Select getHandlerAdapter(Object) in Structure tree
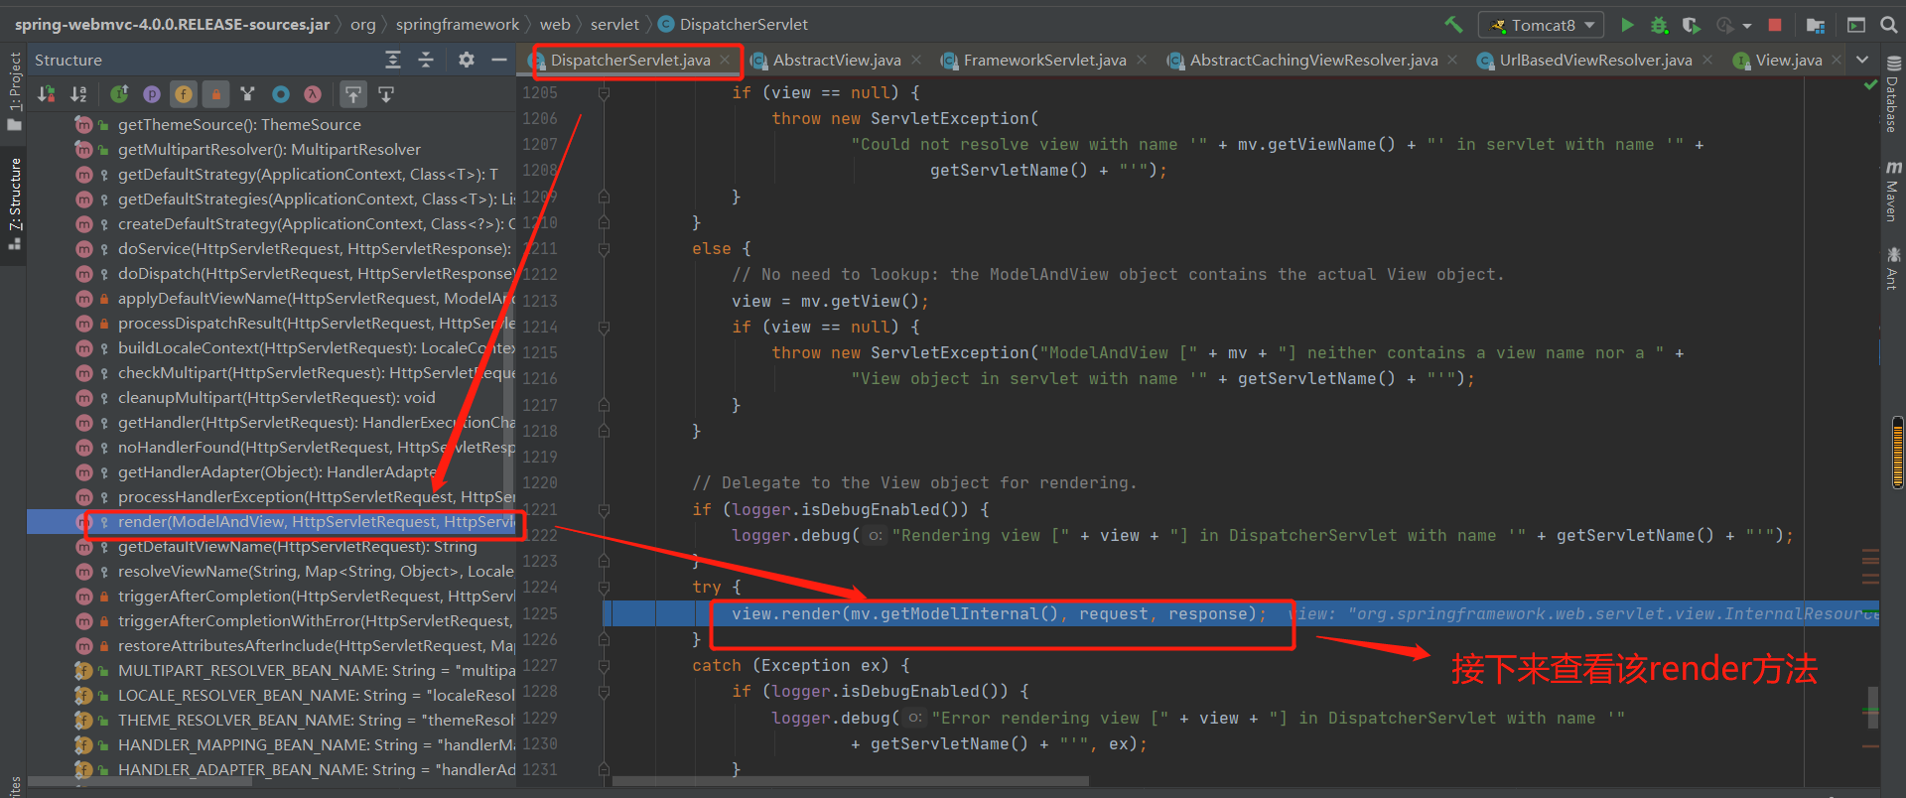 pos(271,472)
